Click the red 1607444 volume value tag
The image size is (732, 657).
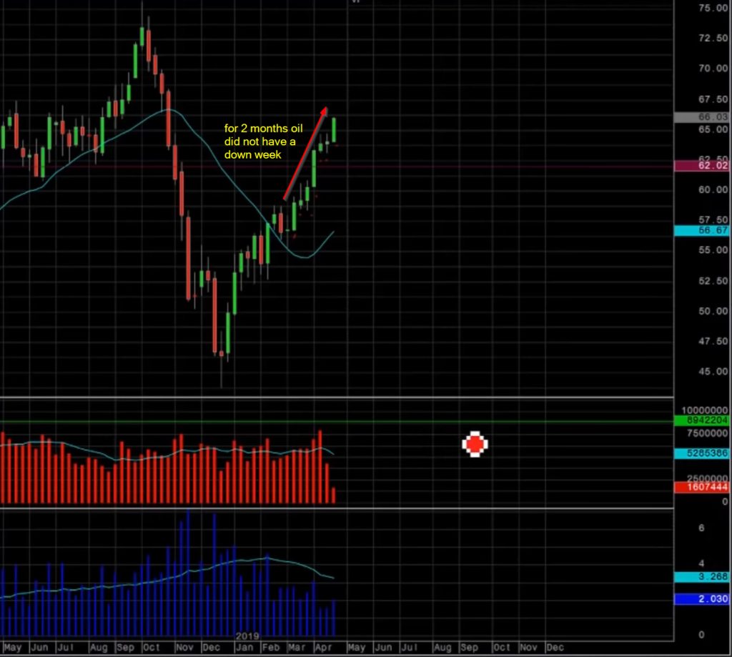coord(703,487)
